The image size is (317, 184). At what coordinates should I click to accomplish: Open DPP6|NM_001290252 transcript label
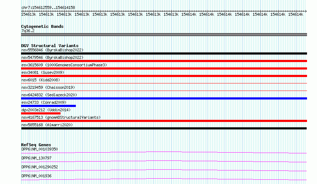pos(40,167)
